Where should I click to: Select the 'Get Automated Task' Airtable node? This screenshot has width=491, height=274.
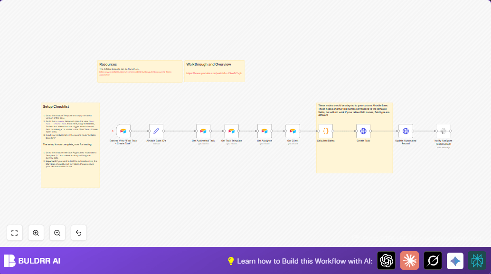pyautogui.click(x=203, y=131)
